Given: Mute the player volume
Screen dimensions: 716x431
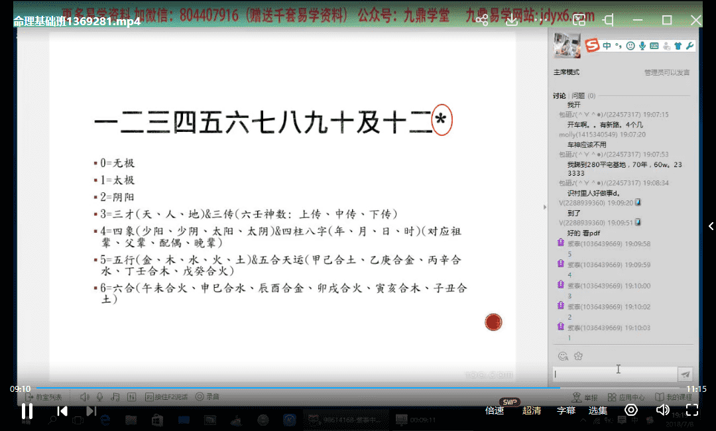Looking at the screenshot, I should coord(662,410).
